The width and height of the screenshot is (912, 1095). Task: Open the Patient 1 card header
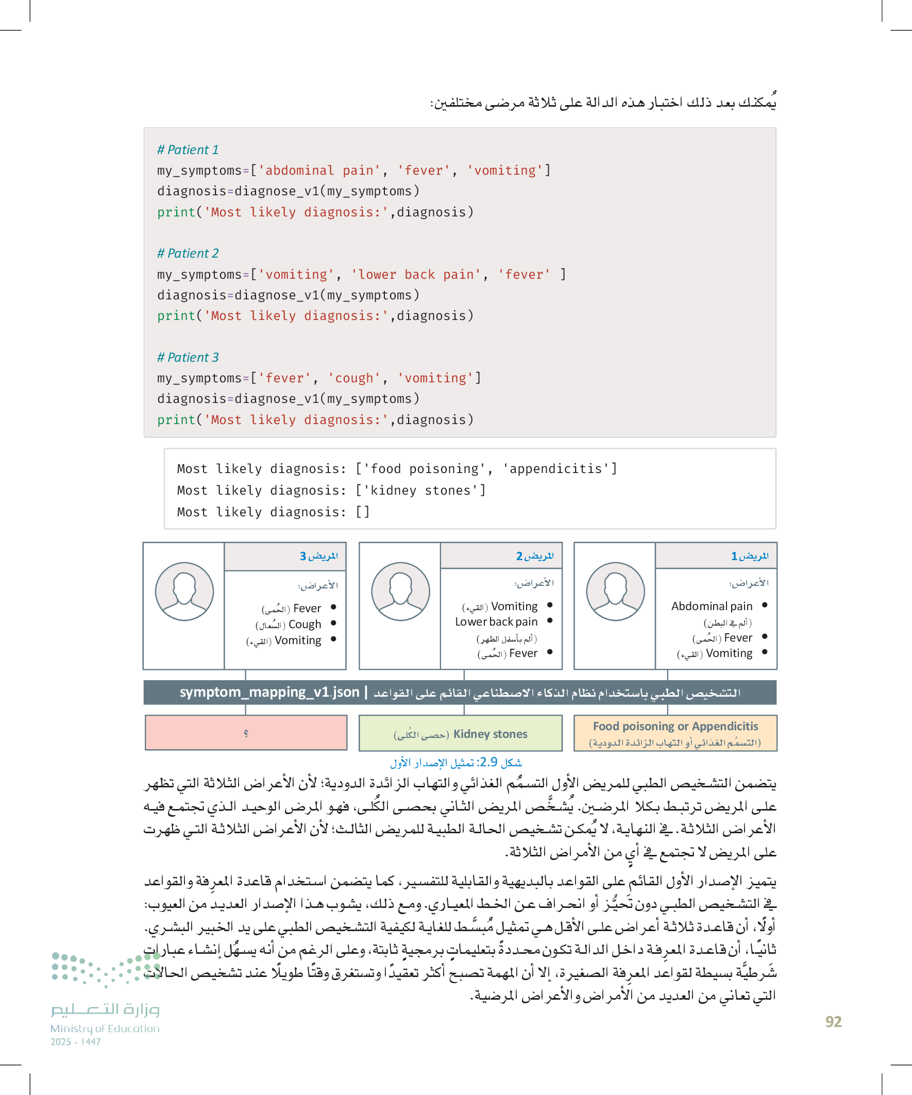point(715,556)
